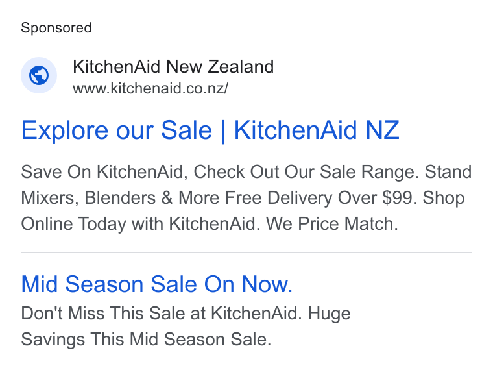This screenshot has width=493, height=383.
Task: Open the 'Mid Season Sale On Now.' sitelink
Action: pyautogui.click(x=157, y=284)
